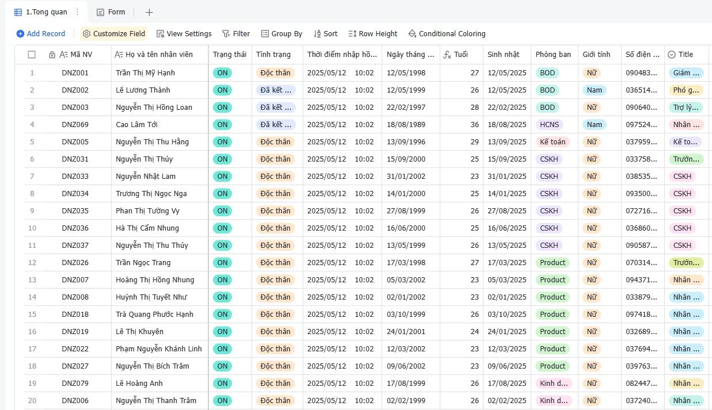The image size is (712, 410).
Task: Select the Thời điểm nhập hồ... column header
Action: 342,55
